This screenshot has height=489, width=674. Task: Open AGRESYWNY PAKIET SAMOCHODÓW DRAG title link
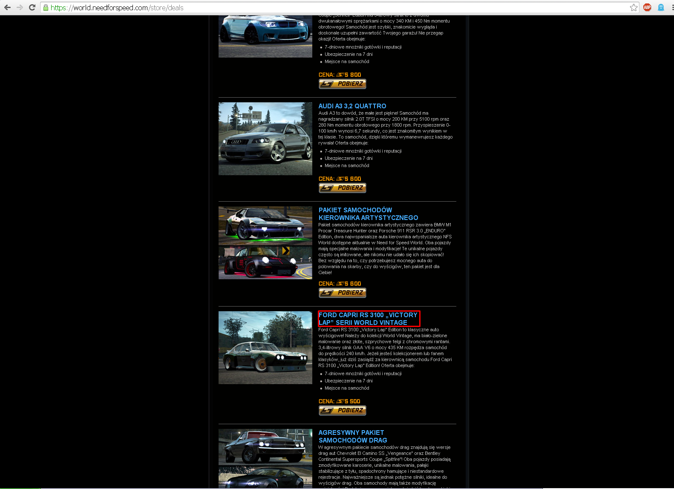[x=353, y=437]
